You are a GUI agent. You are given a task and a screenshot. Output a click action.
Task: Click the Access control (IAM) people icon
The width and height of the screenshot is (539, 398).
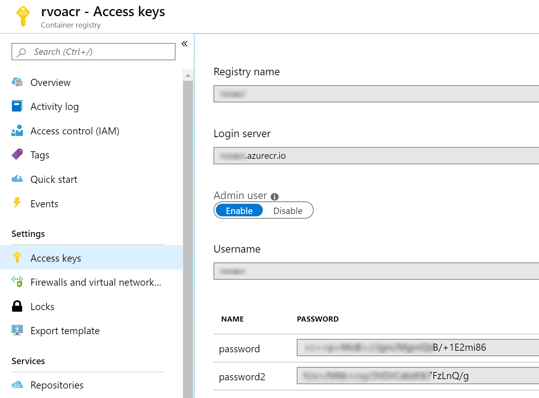point(17,131)
